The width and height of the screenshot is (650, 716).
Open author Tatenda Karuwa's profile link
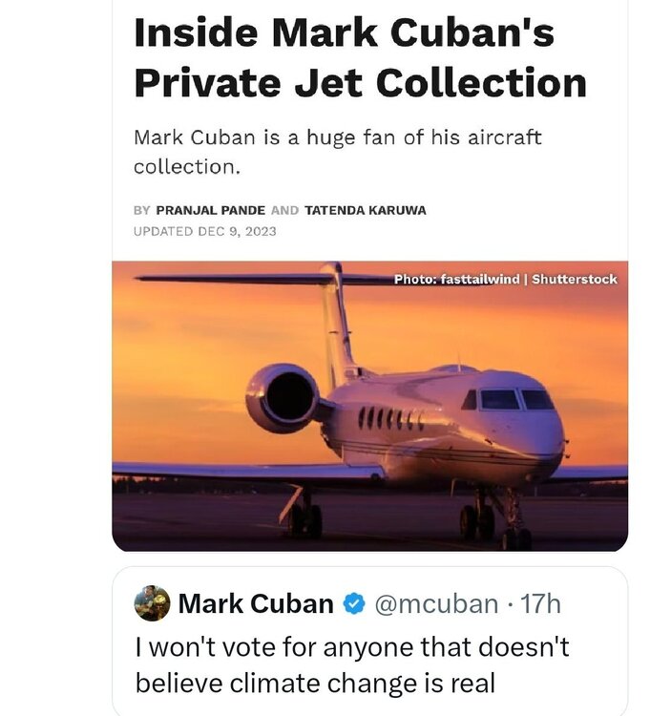tap(364, 210)
